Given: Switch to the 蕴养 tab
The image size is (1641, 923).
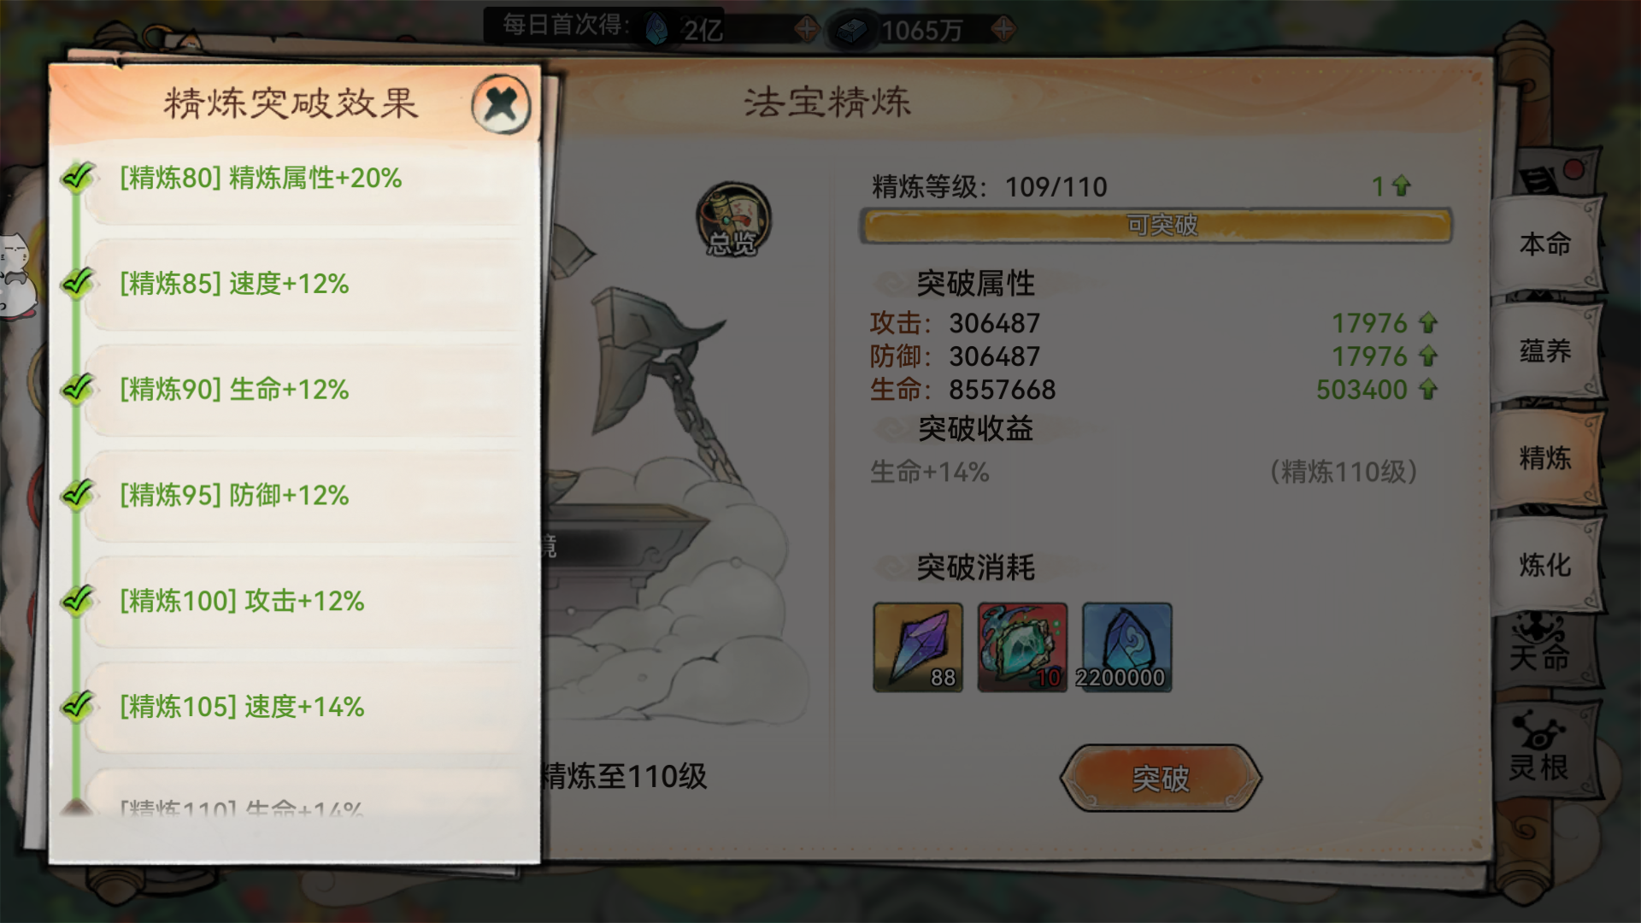Looking at the screenshot, I should tap(1545, 351).
